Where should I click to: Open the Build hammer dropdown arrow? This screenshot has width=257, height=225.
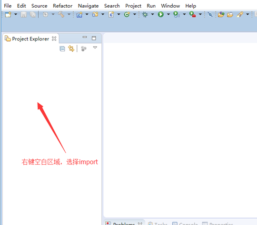[69, 14]
